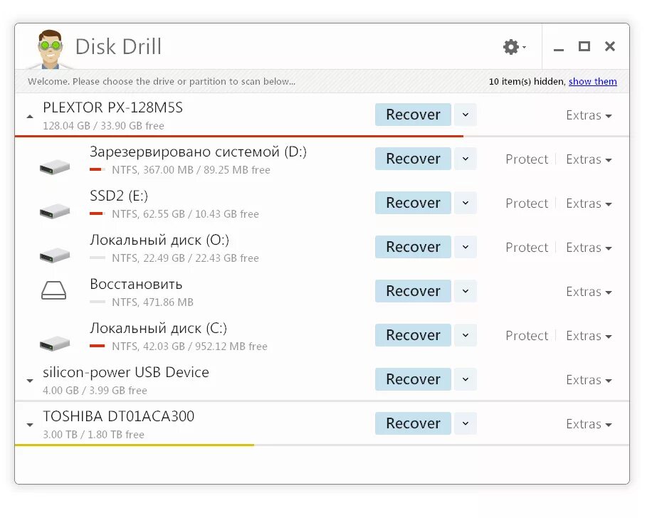Close the Disk Drill window
The width and height of the screenshot is (657, 518).
coord(610,46)
